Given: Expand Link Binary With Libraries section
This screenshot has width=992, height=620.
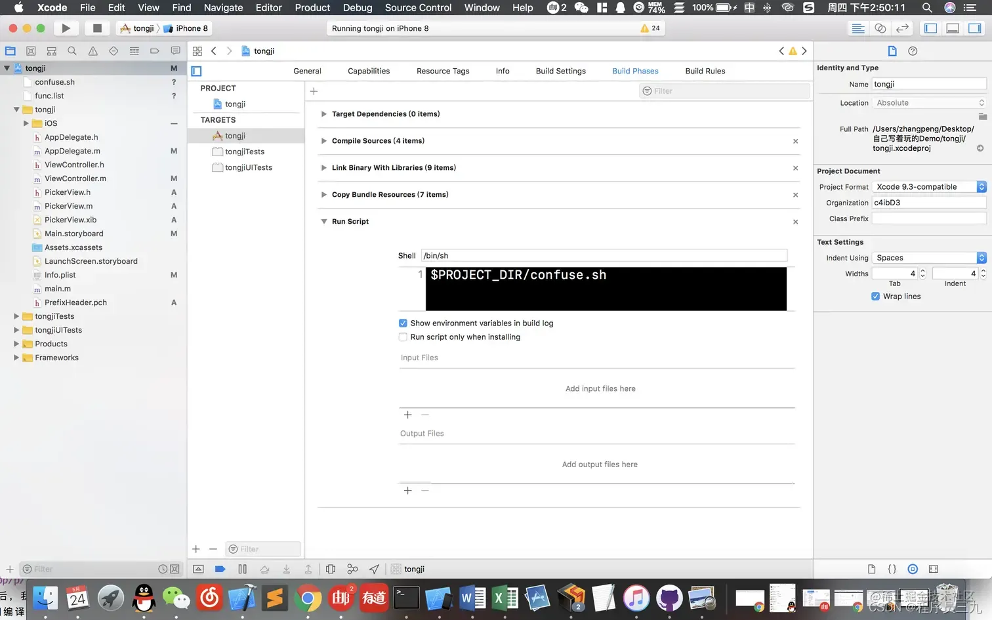Looking at the screenshot, I should [x=323, y=168].
